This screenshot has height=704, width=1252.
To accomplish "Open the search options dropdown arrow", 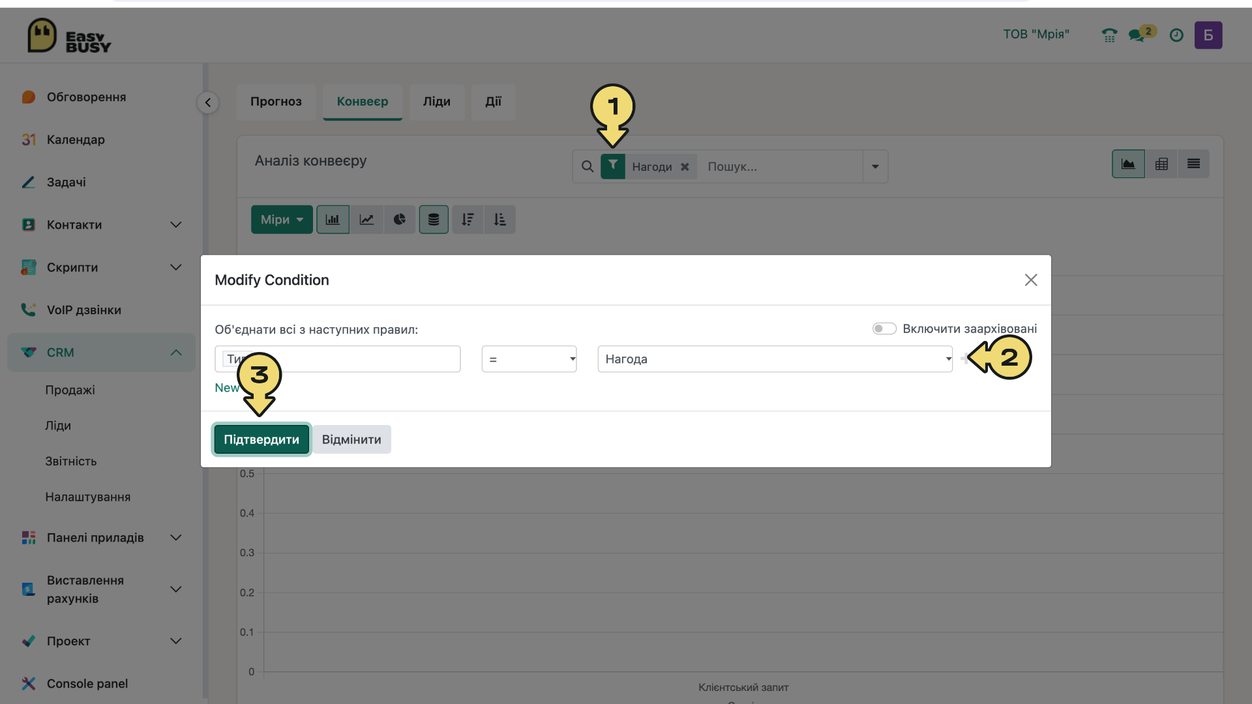I will (875, 166).
